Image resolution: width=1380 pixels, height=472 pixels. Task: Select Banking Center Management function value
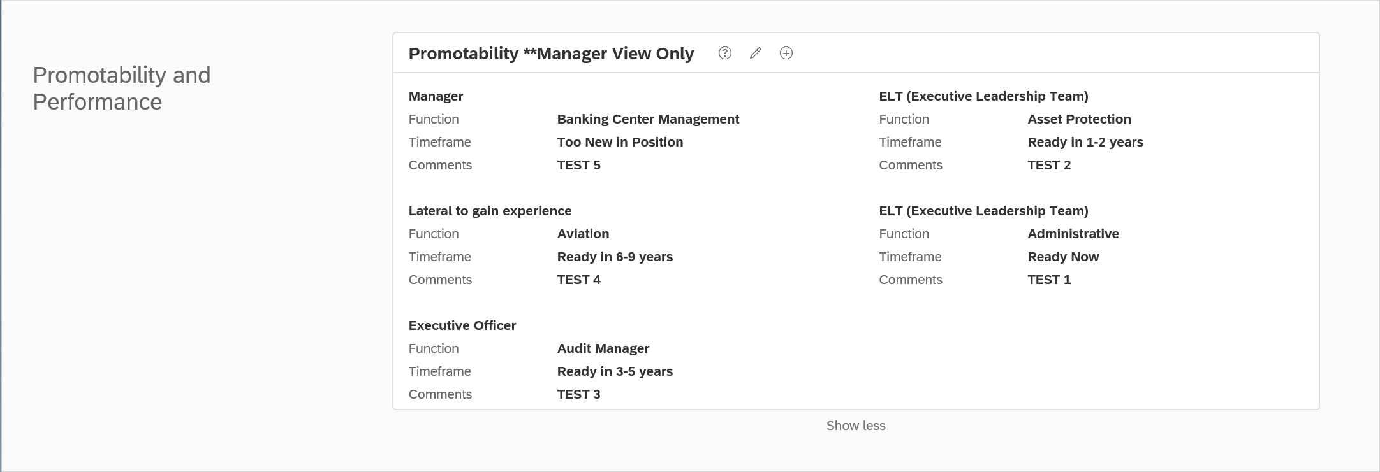pos(648,119)
